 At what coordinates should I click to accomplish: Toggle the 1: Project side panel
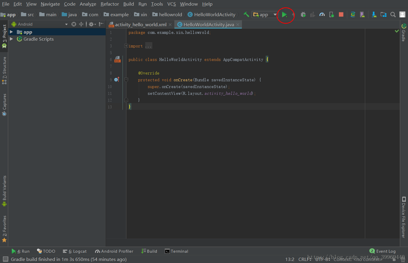click(x=4, y=37)
